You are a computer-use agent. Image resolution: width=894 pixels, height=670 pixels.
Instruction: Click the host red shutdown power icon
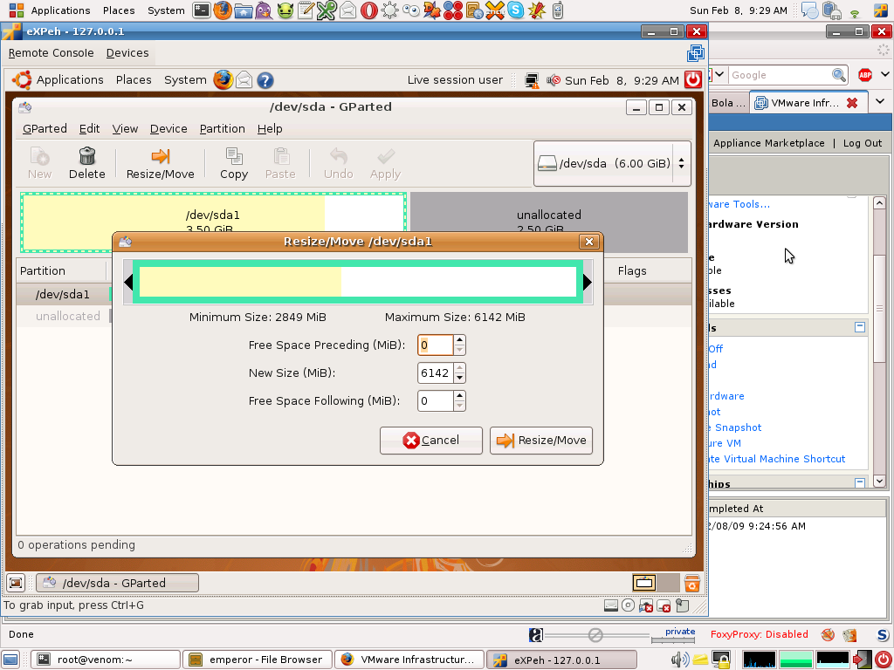pyautogui.click(x=883, y=660)
